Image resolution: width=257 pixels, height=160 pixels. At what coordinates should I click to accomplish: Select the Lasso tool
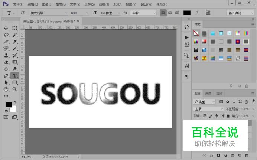(x=6, y=35)
